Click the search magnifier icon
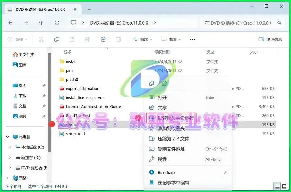Screen dimensions: 291x192 click(279, 23)
